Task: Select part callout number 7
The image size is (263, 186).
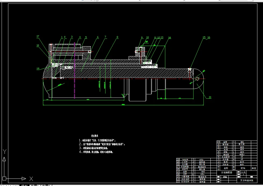Action: click(x=105, y=37)
